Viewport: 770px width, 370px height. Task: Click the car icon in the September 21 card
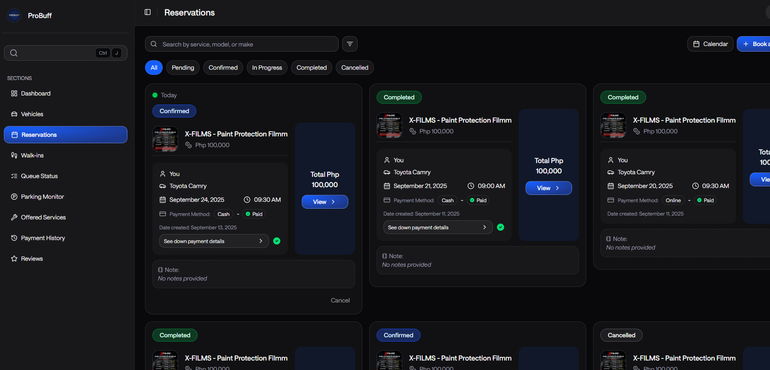[387, 172]
